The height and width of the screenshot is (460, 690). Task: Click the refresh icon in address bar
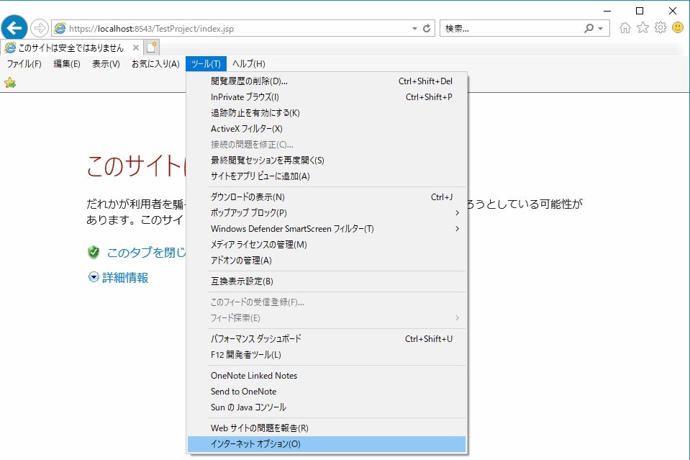(427, 29)
